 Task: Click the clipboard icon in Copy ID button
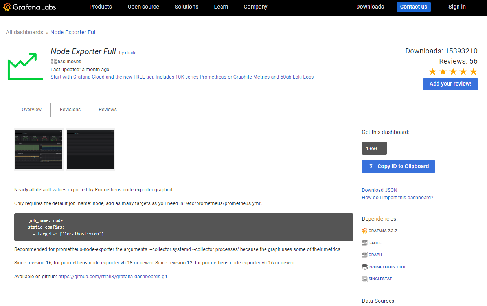(371, 167)
